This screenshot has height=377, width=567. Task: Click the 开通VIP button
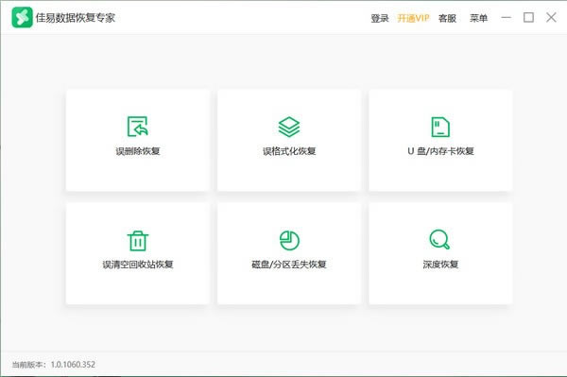coord(413,18)
